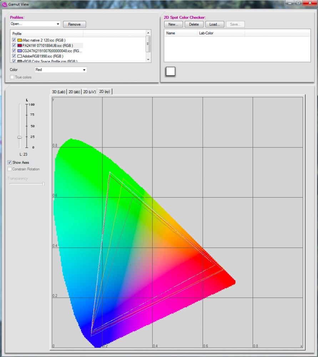Toggle the AdobeRGB1998.icc profile checkbox
The height and width of the screenshot is (357, 318).
[x=14, y=56]
